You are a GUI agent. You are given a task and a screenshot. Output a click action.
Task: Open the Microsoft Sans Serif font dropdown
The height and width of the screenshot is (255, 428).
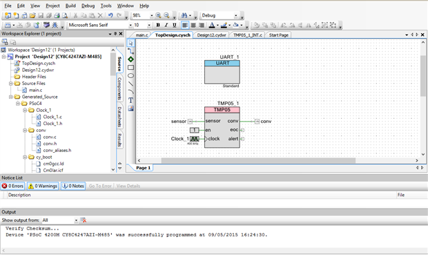coord(130,25)
